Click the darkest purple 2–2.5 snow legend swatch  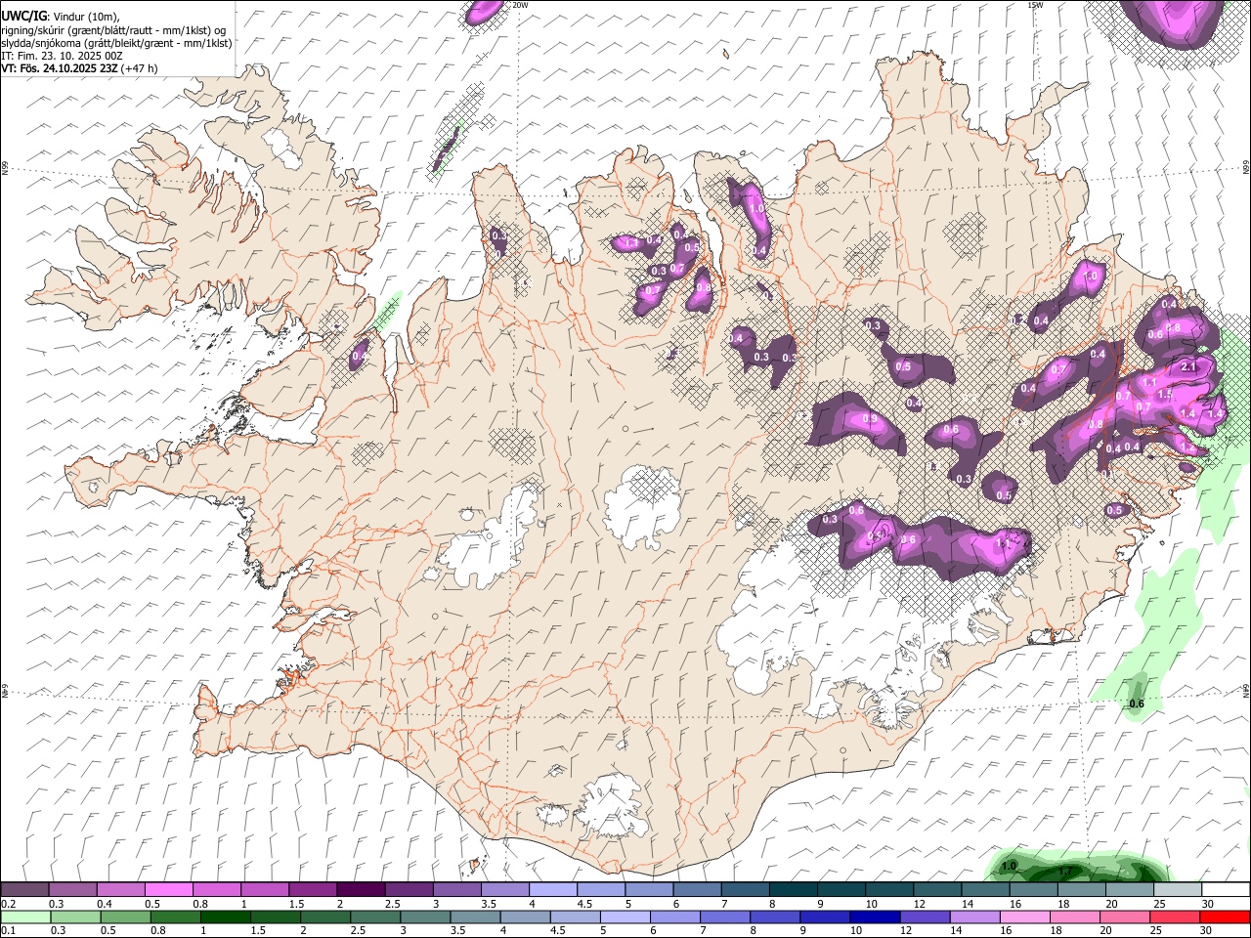pyautogui.click(x=360, y=890)
